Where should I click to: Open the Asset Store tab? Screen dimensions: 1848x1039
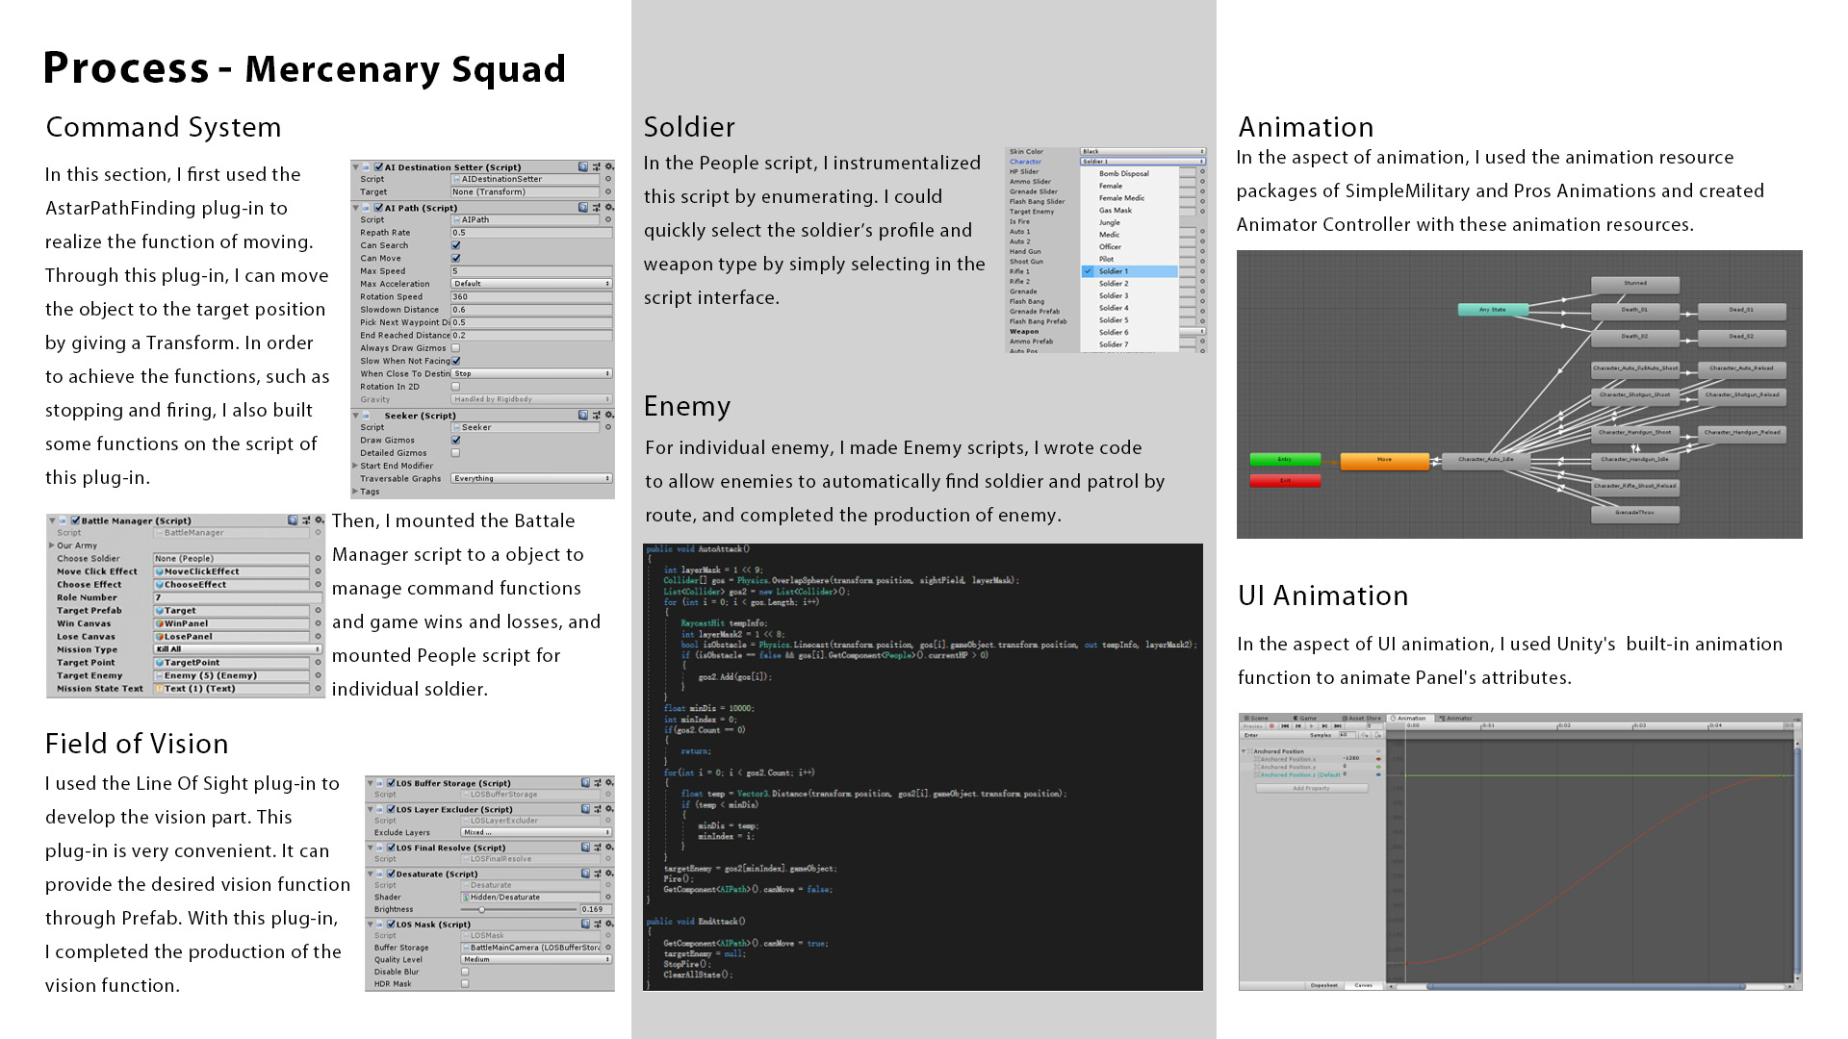1362,718
